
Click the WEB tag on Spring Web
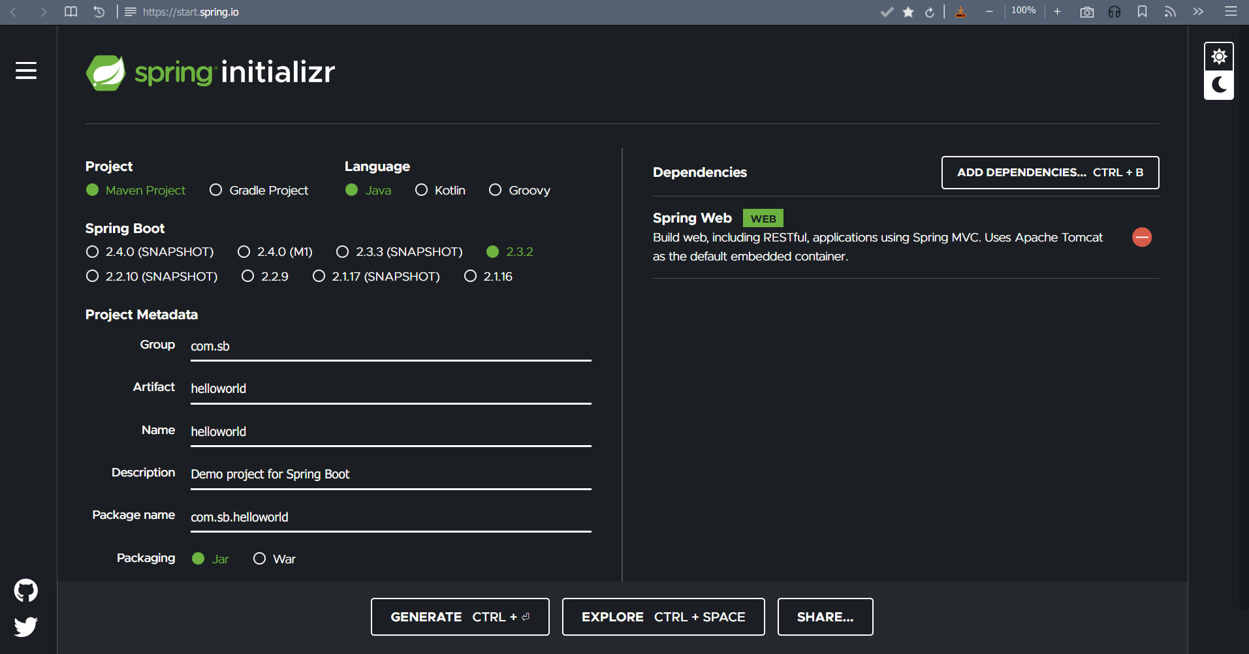(763, 219)
